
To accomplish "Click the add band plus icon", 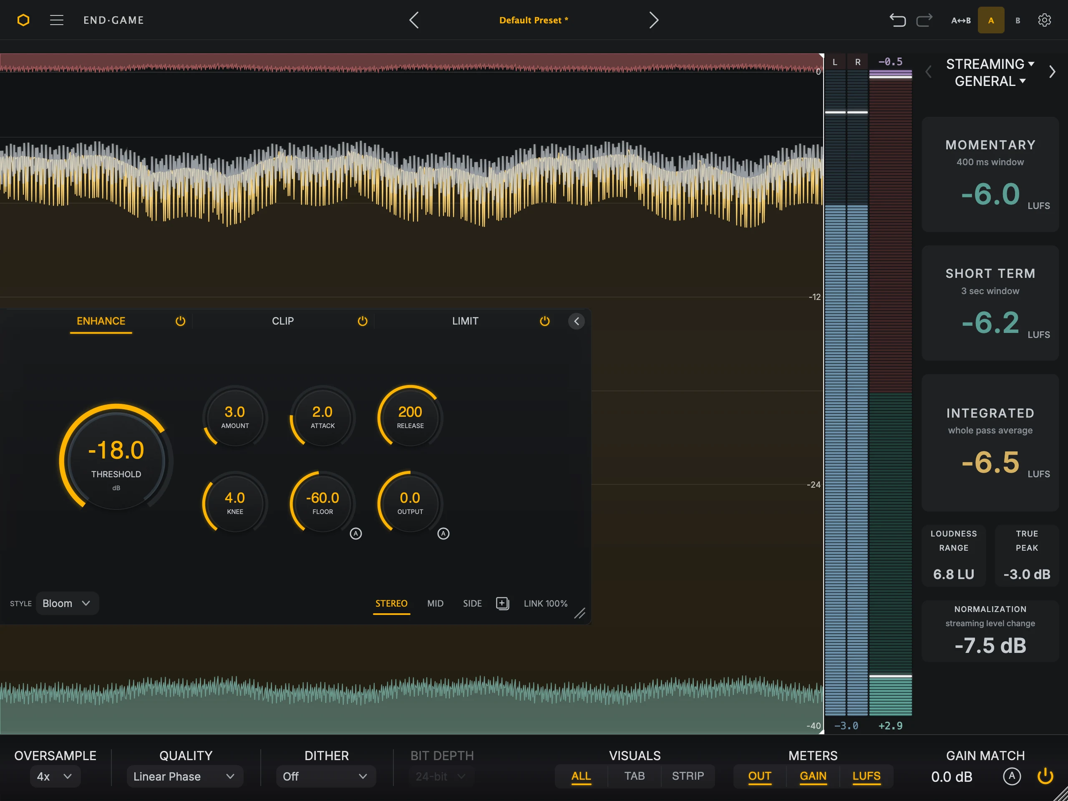I will coord(503,604).
